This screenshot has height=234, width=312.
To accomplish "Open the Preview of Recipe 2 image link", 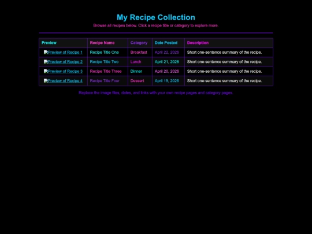I will click(63, 62).
